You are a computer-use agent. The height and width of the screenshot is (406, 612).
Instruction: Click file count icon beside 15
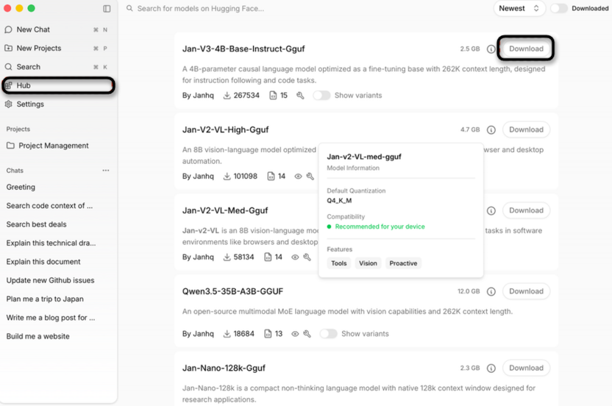point(273,96)
